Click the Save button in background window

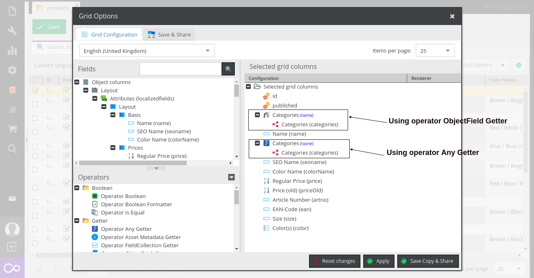point(49,27)
